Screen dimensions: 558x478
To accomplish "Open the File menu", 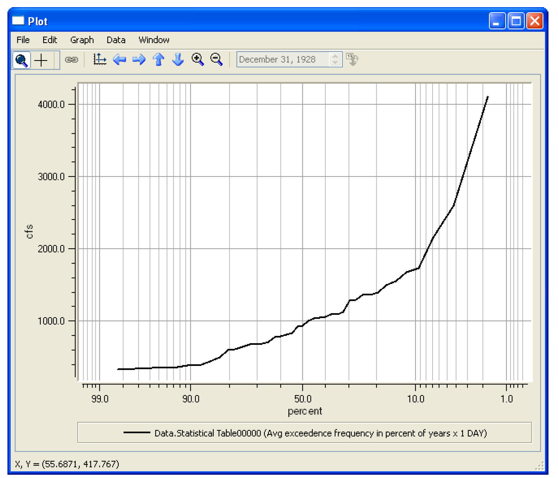I will click(x=23, y=40).
